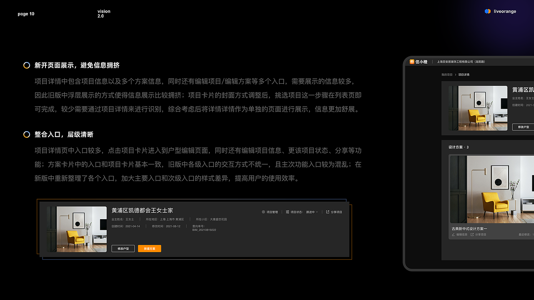Select 我的项目 in the breadcrumb navigation
The width and height of the screenshot is (534, 300).
[x=447, y=74]
